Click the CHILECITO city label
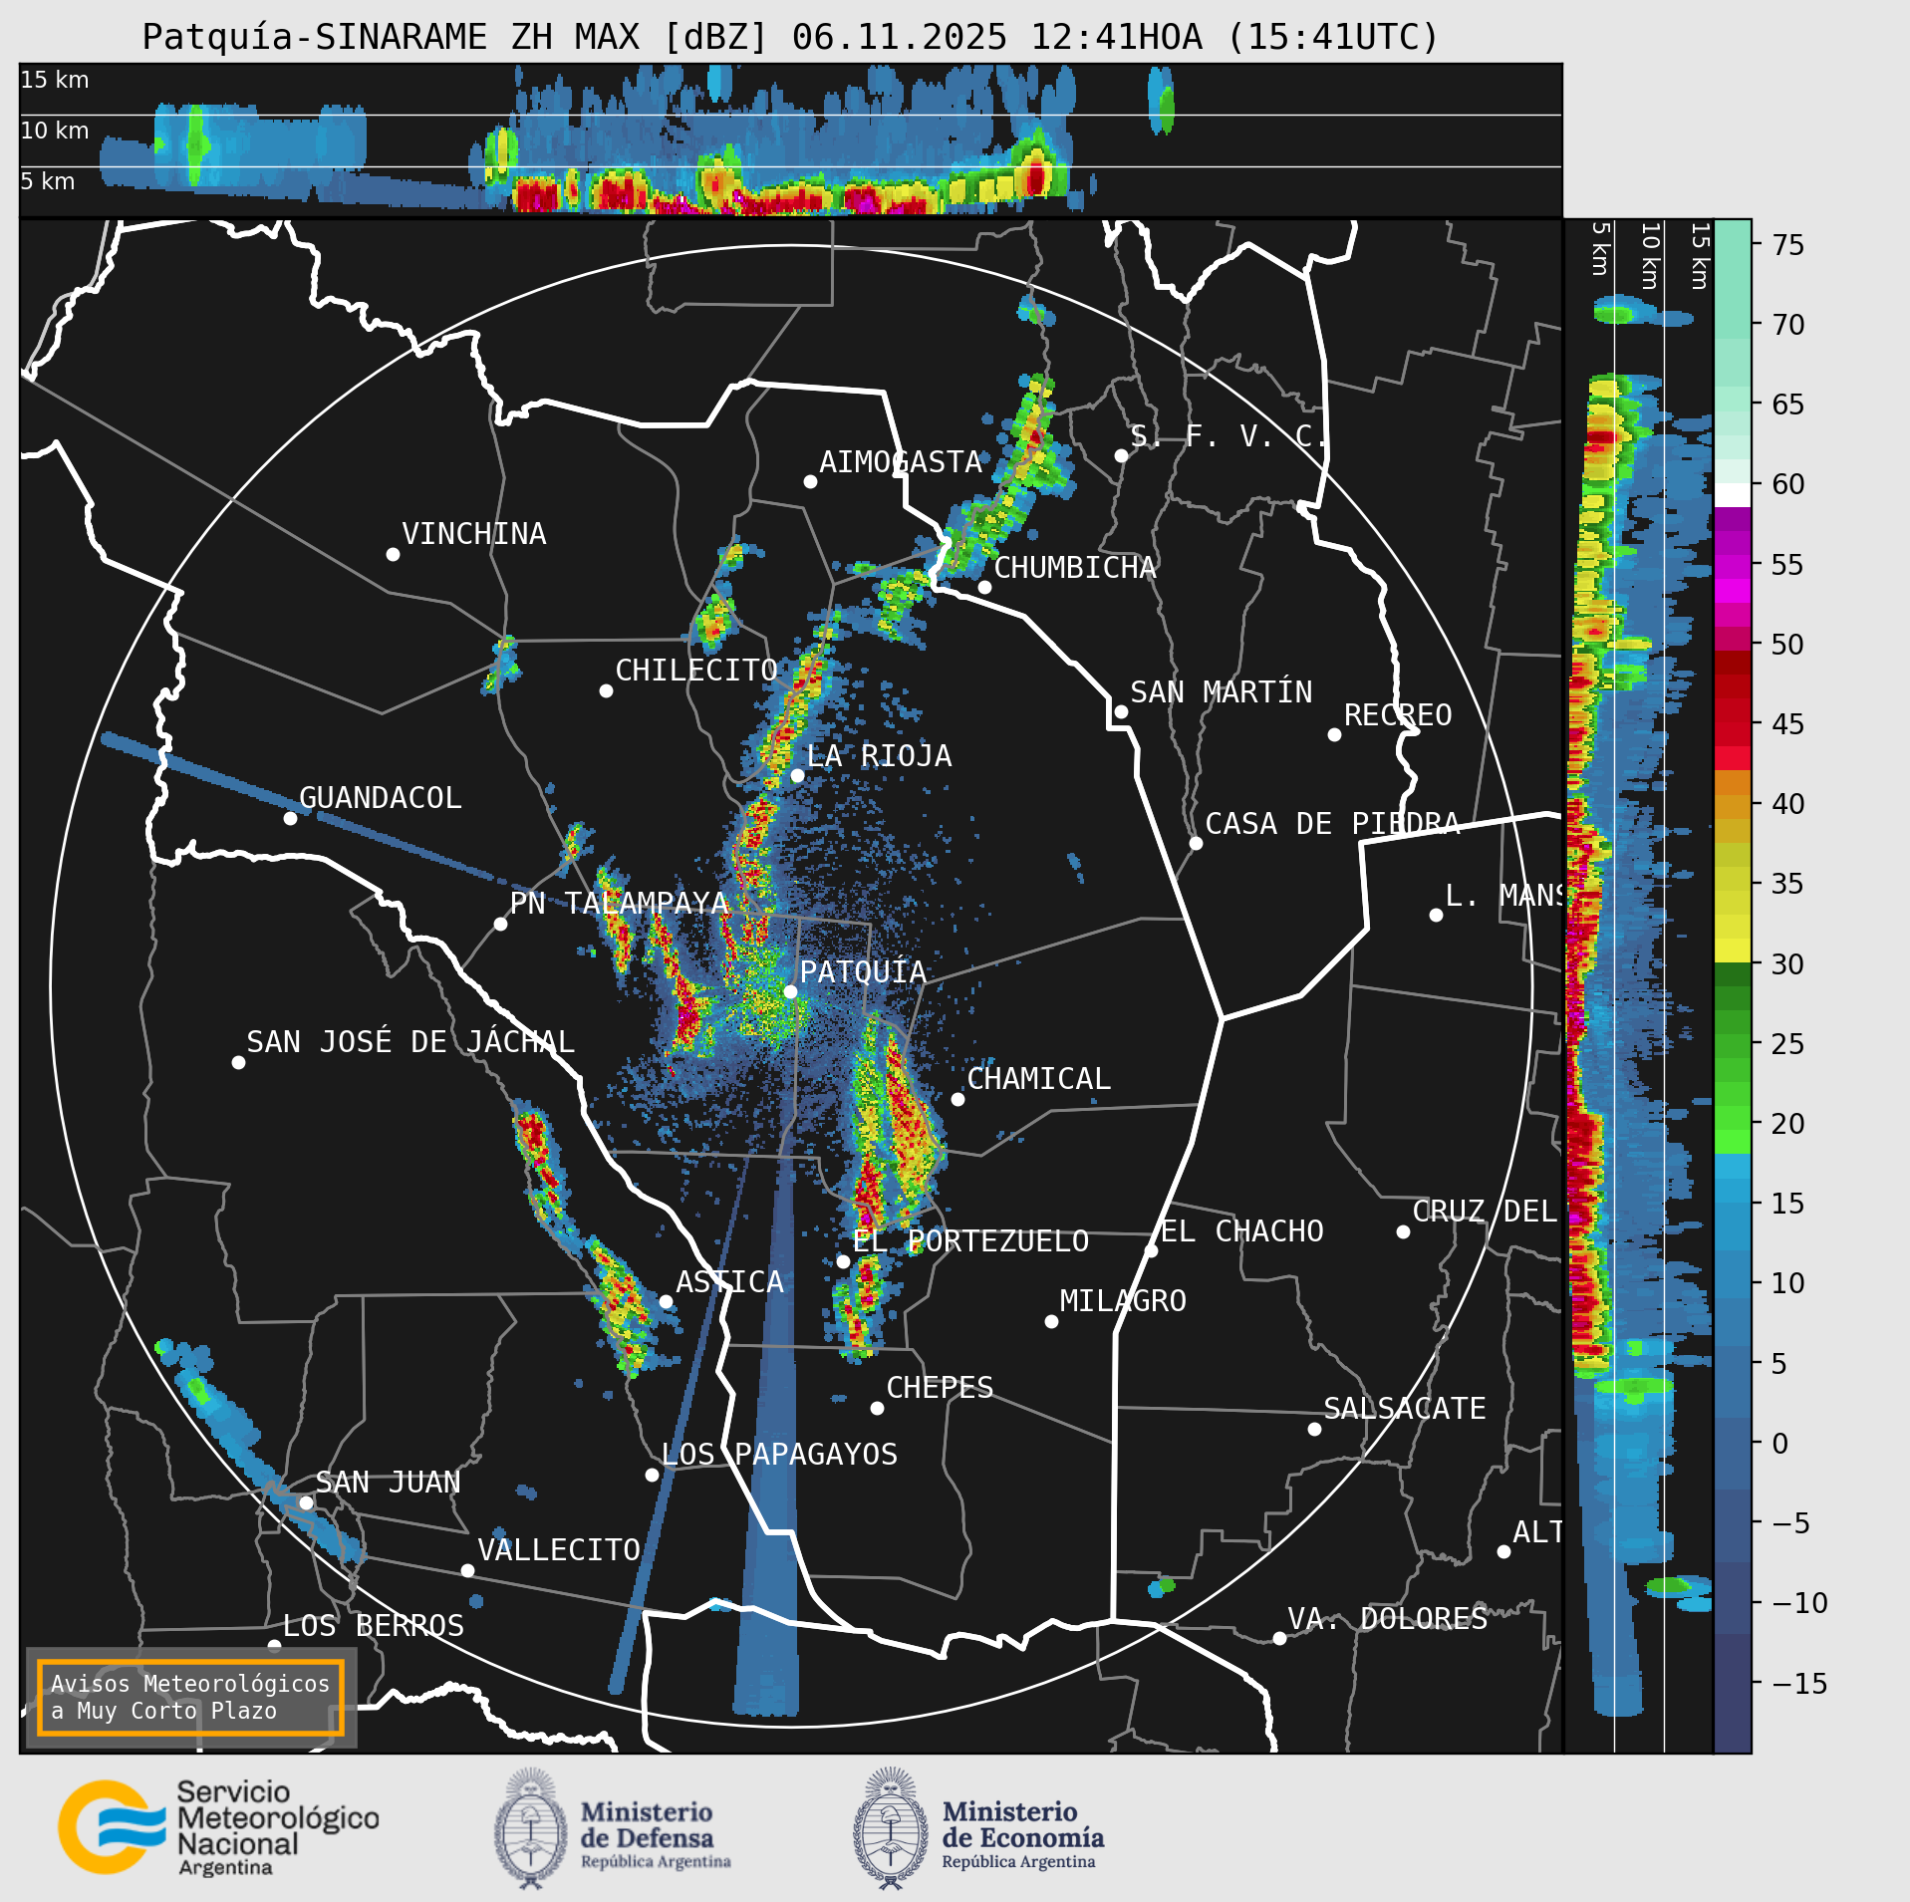This screenshot has height=1902, width=1910. pos(696,671)
